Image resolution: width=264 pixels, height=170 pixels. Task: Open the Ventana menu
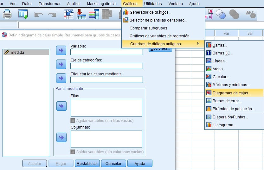(176, 3)
